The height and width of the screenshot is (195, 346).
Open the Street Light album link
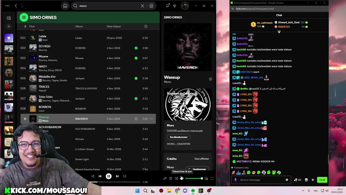[x=82, y=159]
